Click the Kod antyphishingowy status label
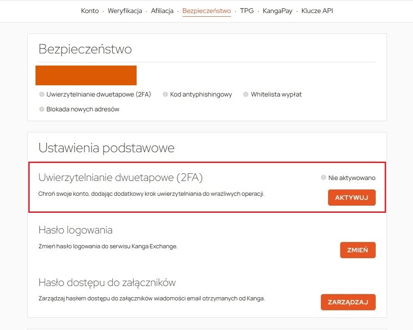 click(201, 94)
